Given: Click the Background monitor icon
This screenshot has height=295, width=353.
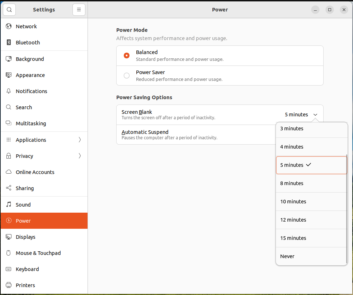Looking at the screenshot, I should coord(9,59).
